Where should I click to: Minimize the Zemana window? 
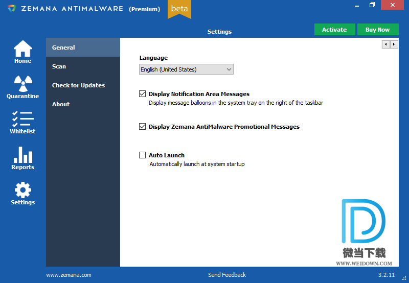(x=357, y=5)
